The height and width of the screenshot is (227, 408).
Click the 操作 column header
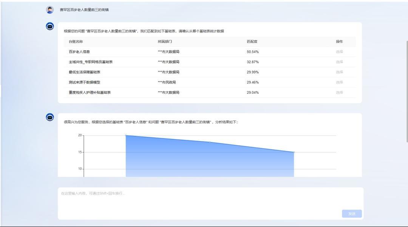tap(339, 42)
